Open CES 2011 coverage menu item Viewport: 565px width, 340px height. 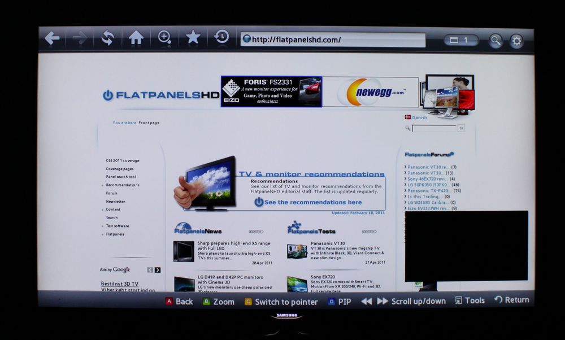pos(123,160)
